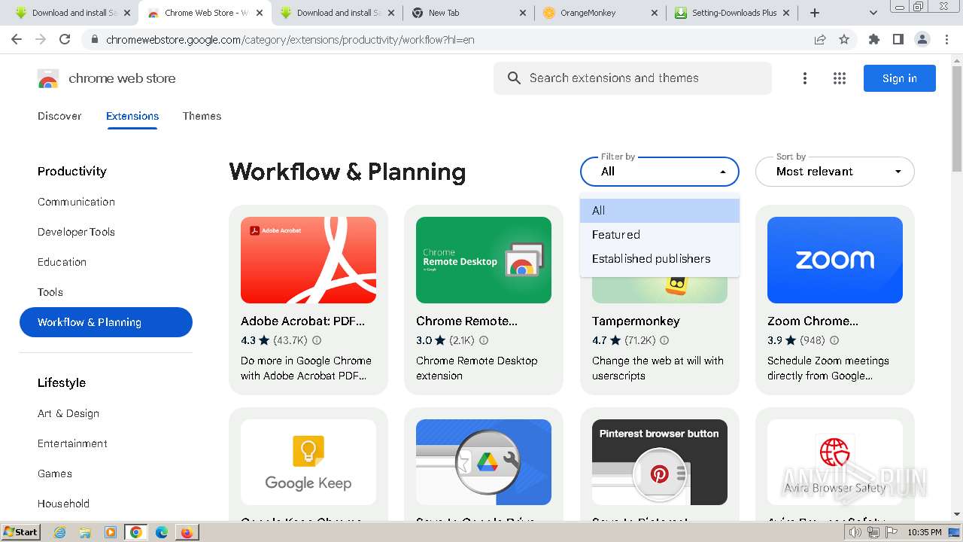963x542 pixels.
Task: Open the Household category
Action: [x=64, y=504]
